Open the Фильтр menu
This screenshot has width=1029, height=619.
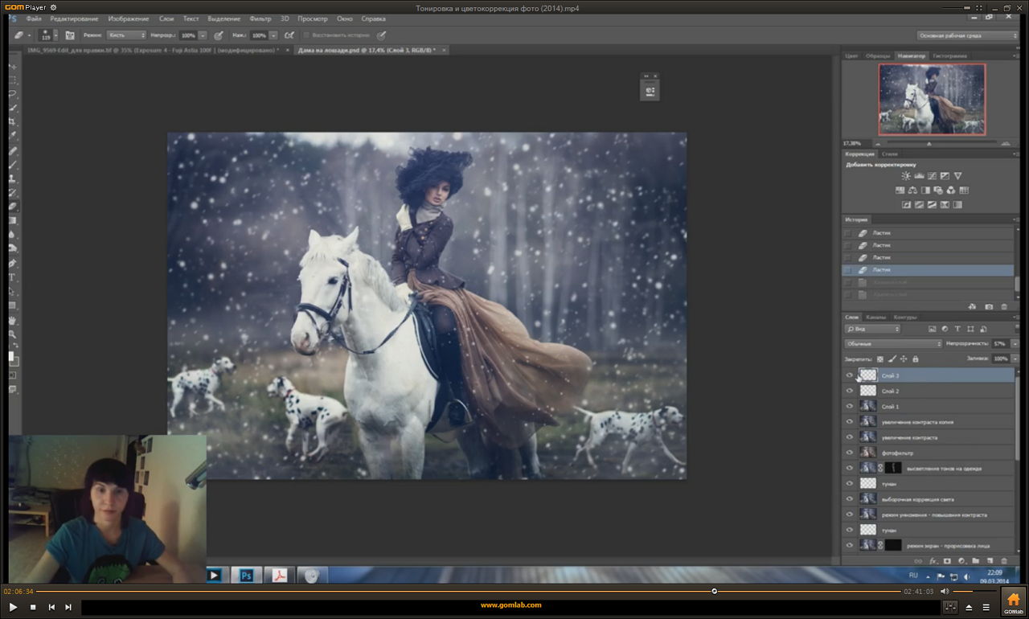point(260,18)
